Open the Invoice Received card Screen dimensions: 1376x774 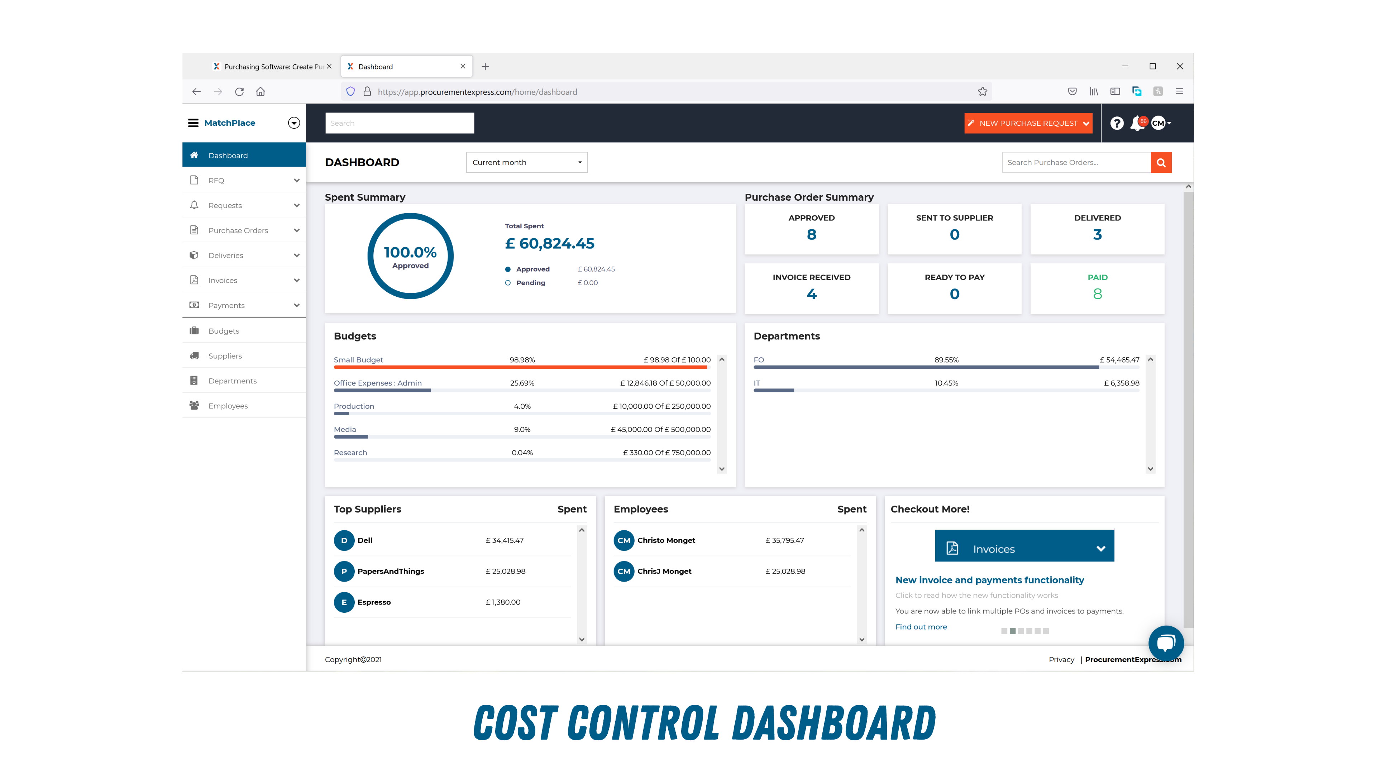click(811, 288)
